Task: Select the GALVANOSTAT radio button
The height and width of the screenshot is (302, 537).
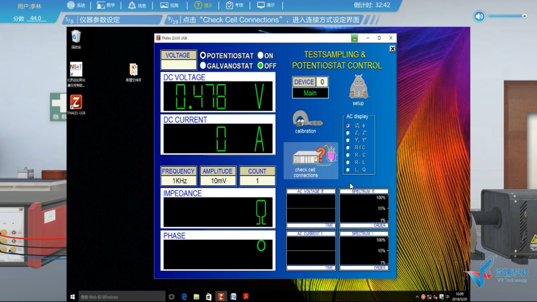Action: (203, 65)
